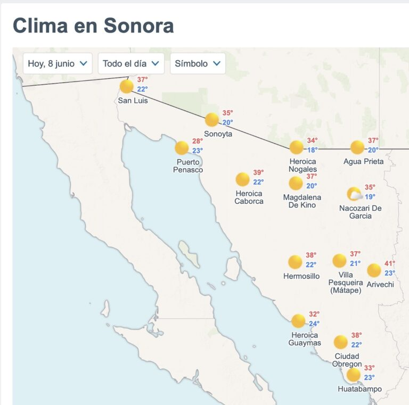Click the Arivechi sun icon
Image resolution: width=409 pixels, height=405 pixels.
pyautogui.click(x=374, y=270)
